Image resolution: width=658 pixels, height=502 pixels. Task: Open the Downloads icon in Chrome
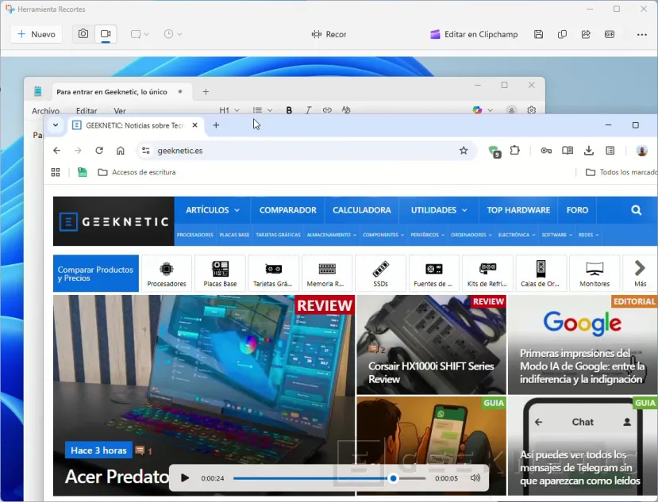(x=589, y=151)
